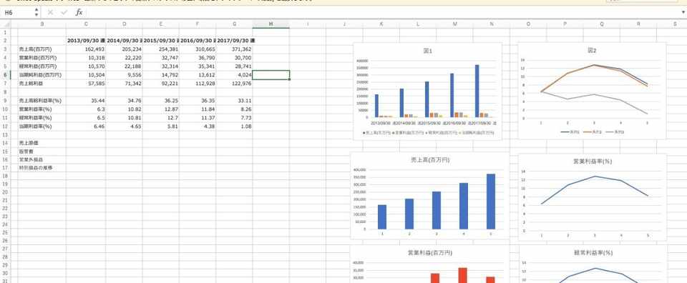Screen dimensions: 687x283
Task: Click header cell 2015/09/30
Action: tap(160, 40)
